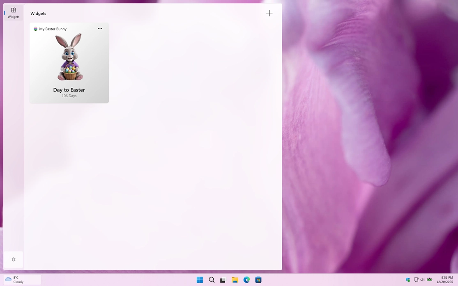
Task: Open the volume icon in the taskbar
Action: tap(422, 279)
